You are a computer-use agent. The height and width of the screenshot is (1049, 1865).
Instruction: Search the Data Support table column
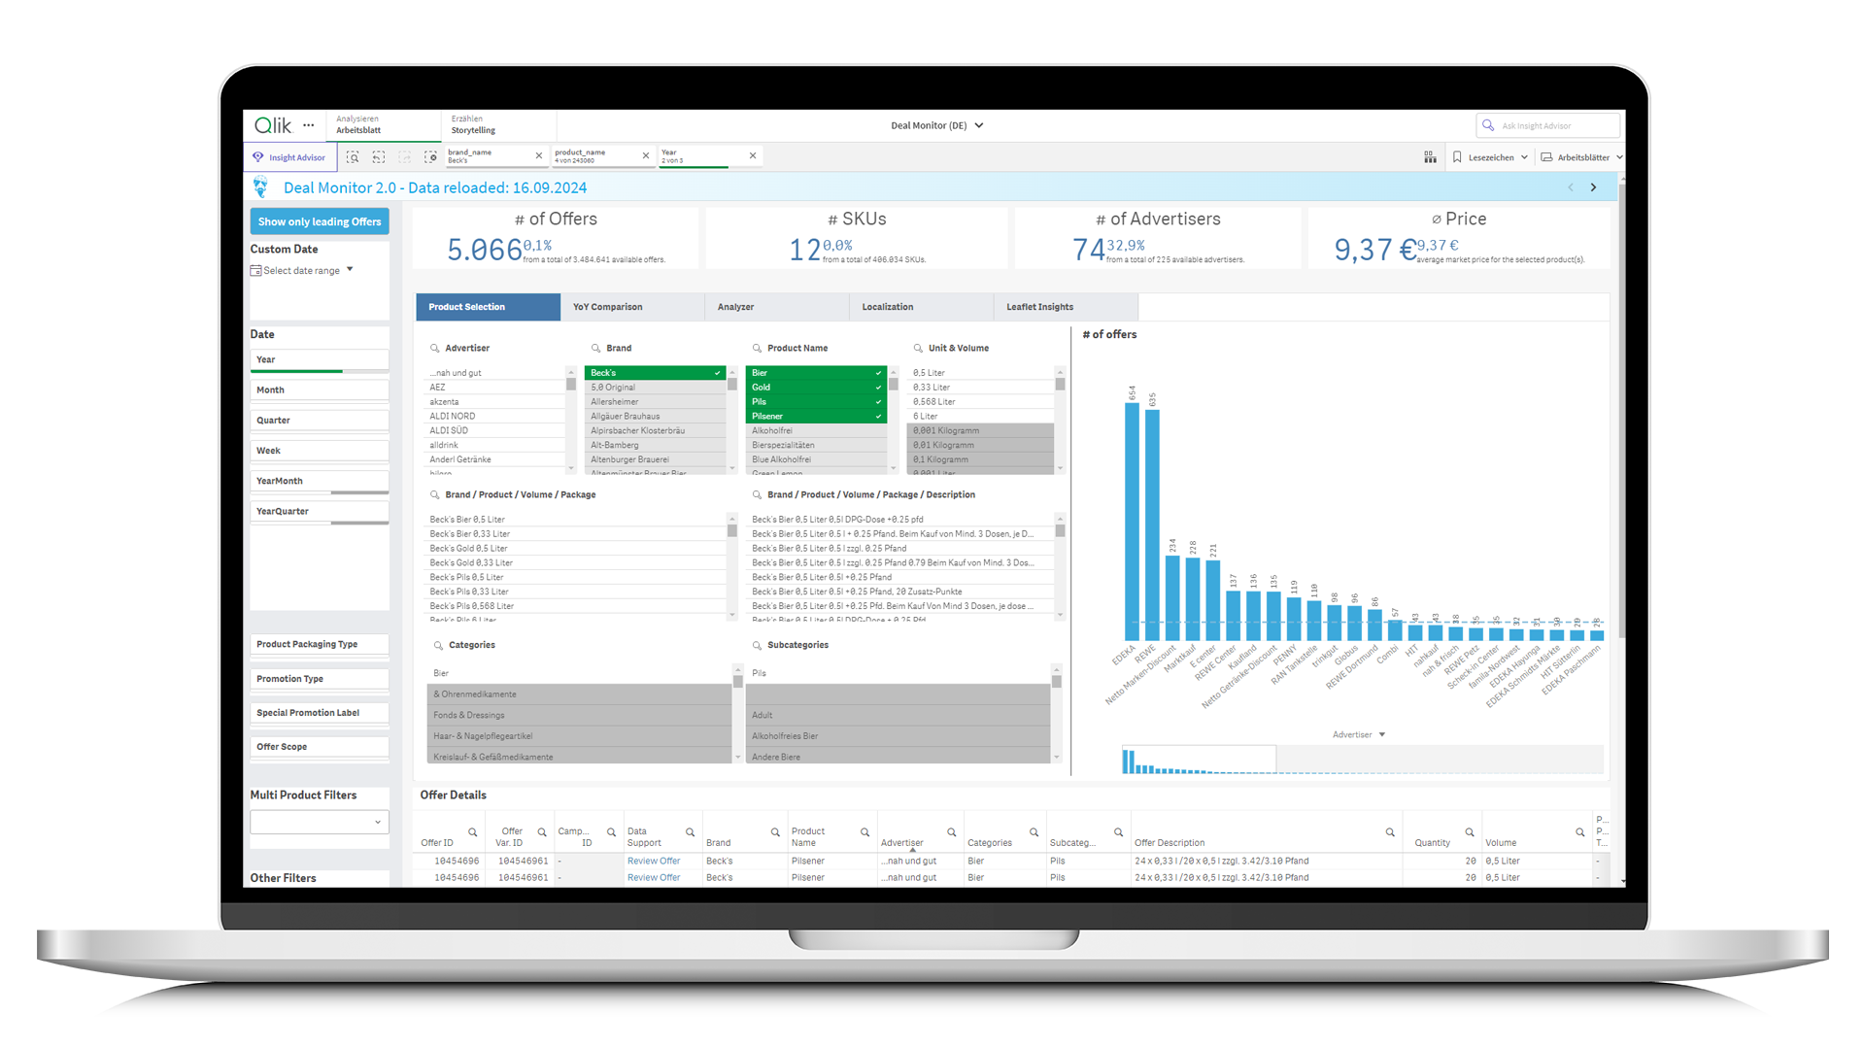[x=690, y=832]
